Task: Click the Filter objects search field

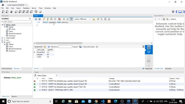Action: click(x=17, y=22)
